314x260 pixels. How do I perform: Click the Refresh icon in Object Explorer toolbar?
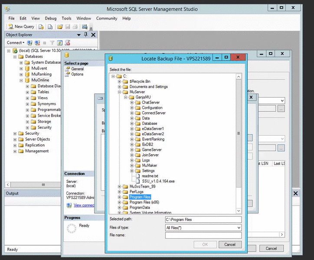(x=60, y=42)
